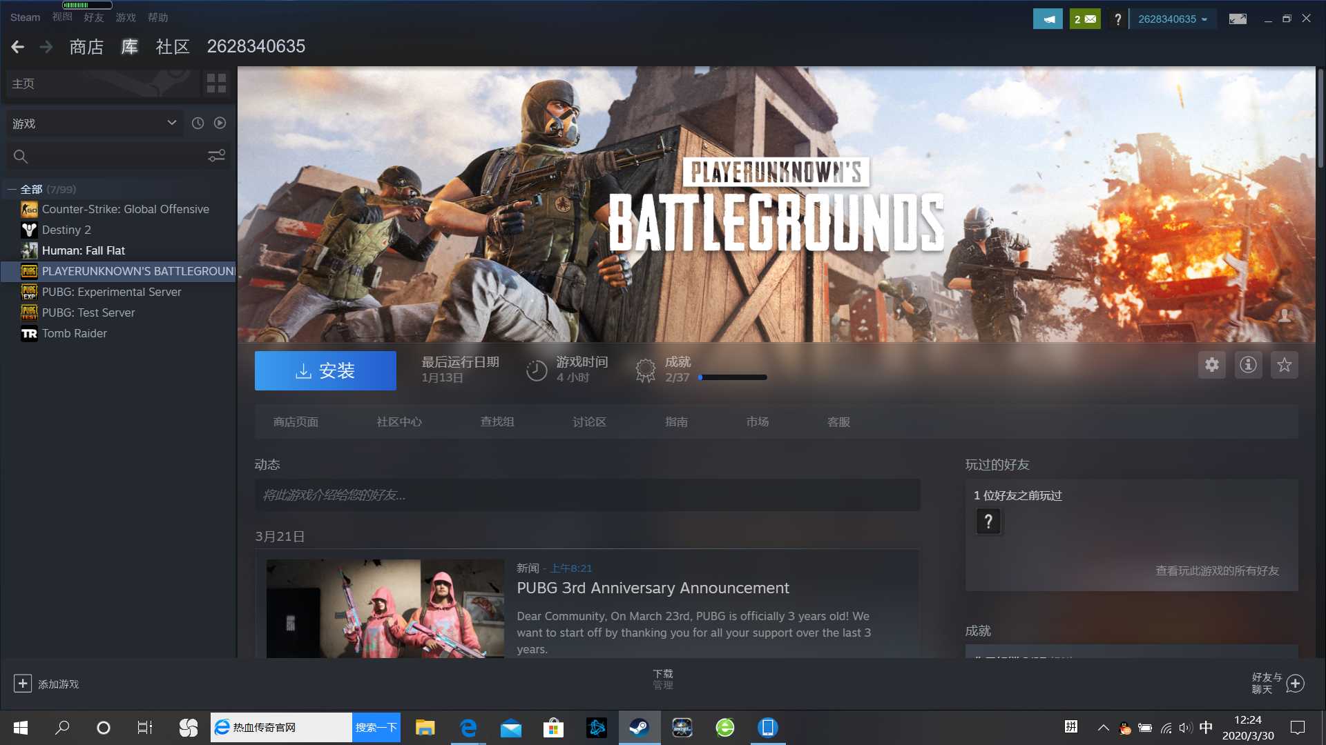1326x745 pixels.
Task: Open the 社区中心 link
Action: [399, 421]
